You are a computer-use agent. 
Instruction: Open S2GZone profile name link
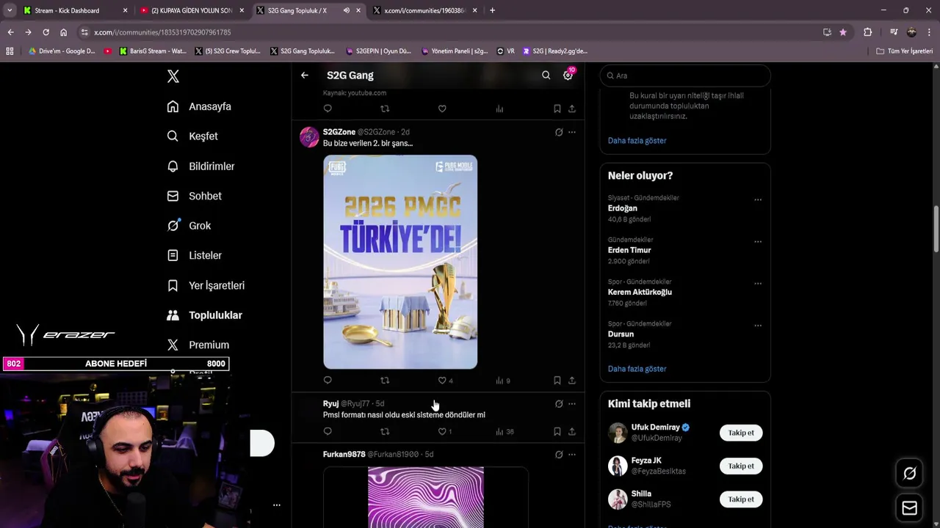[339, 132]
